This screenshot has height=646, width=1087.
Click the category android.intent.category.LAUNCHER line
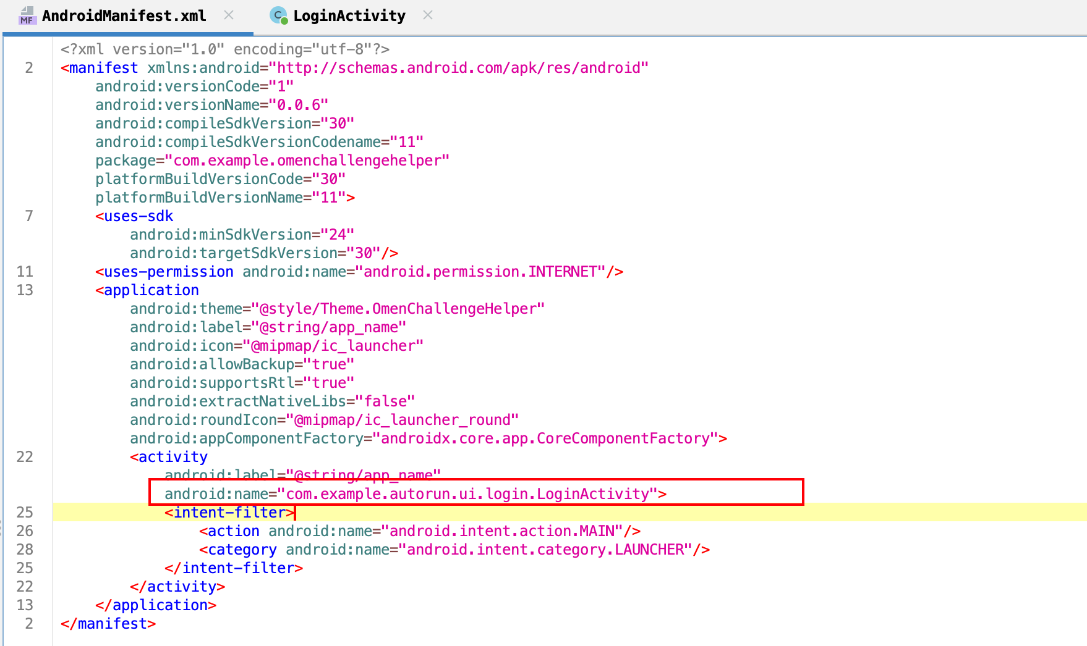click(x=454, y=550)
